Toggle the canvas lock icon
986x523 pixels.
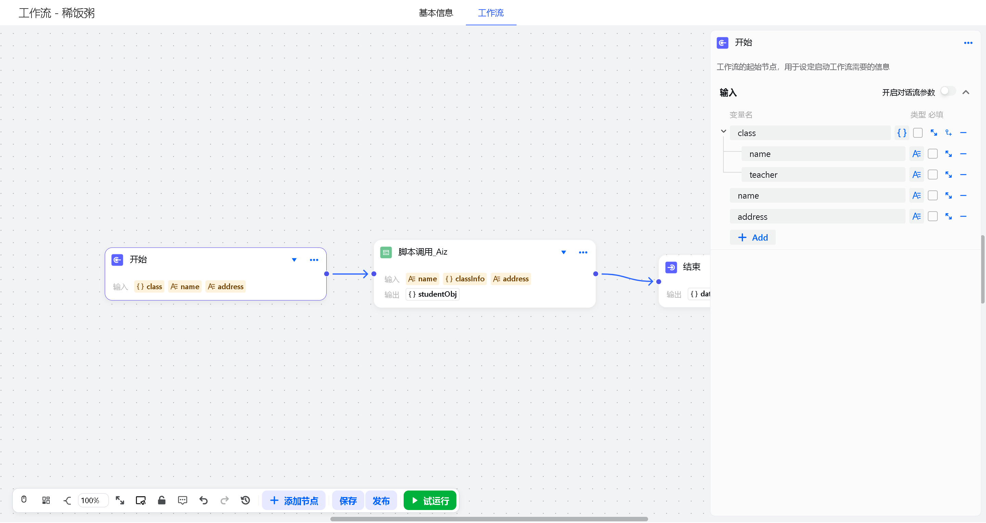click(162, 500)
